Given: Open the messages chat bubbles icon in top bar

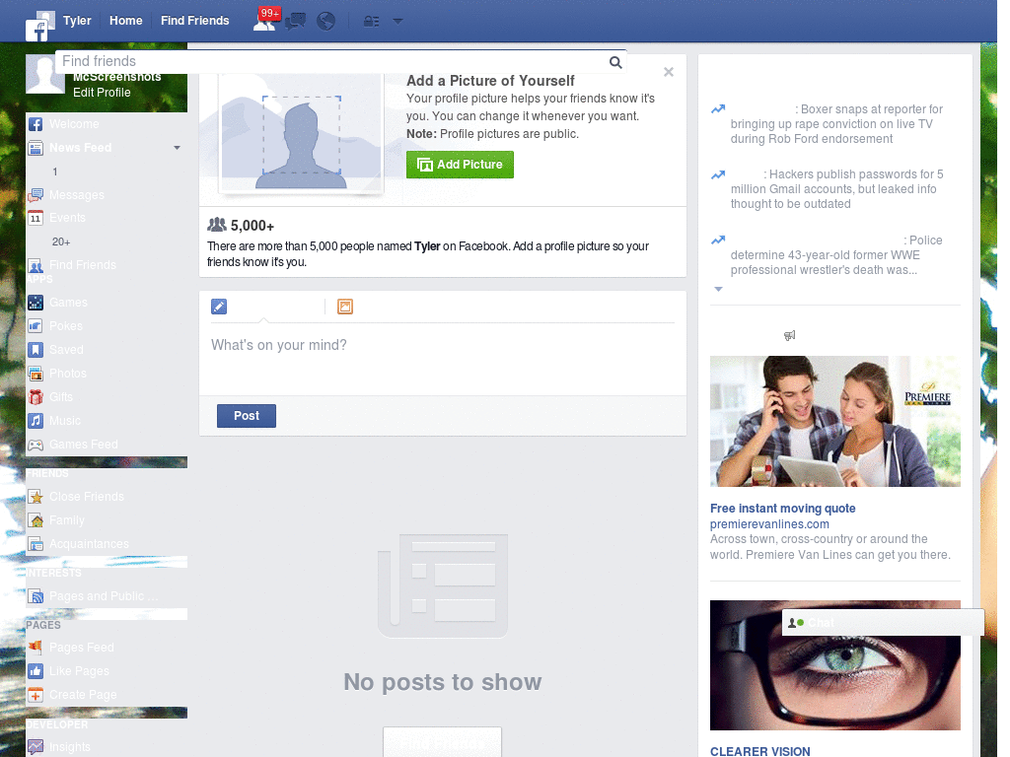Looking at the screenshot, I should (x=296, y=22).
